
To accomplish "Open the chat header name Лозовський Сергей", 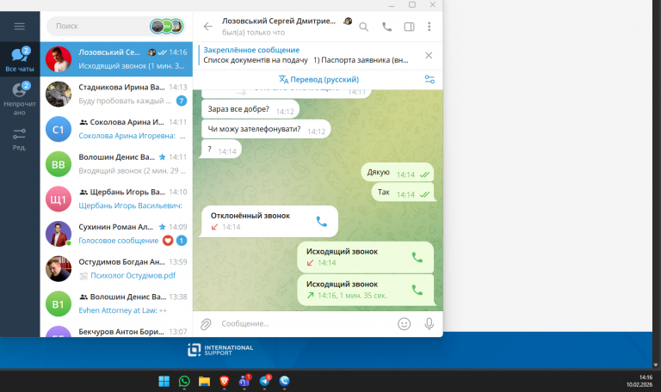I will (279, 21).
